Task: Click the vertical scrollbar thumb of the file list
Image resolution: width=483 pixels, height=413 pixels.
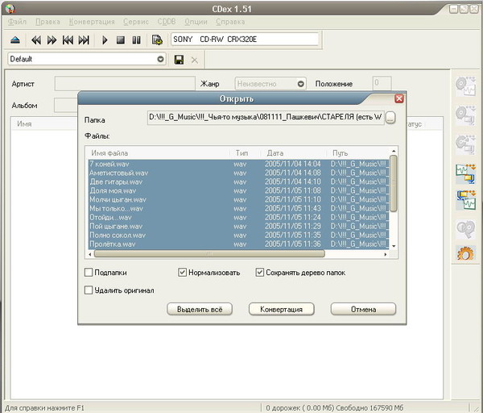Action: (x=394, y=184)
